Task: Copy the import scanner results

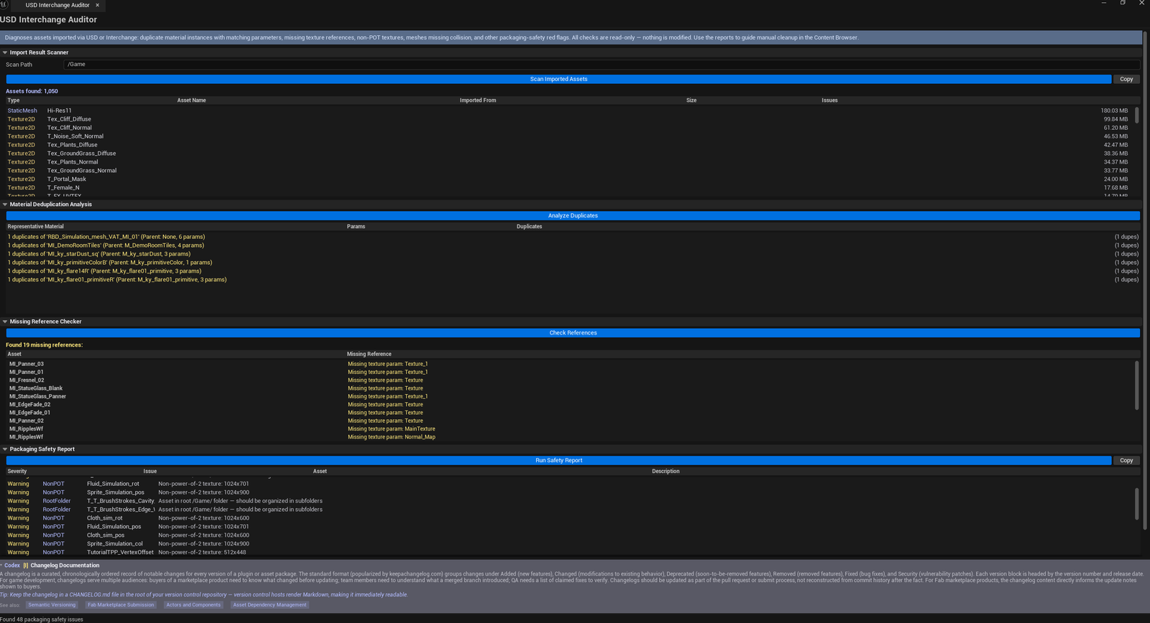Action: click(1126, 79)
